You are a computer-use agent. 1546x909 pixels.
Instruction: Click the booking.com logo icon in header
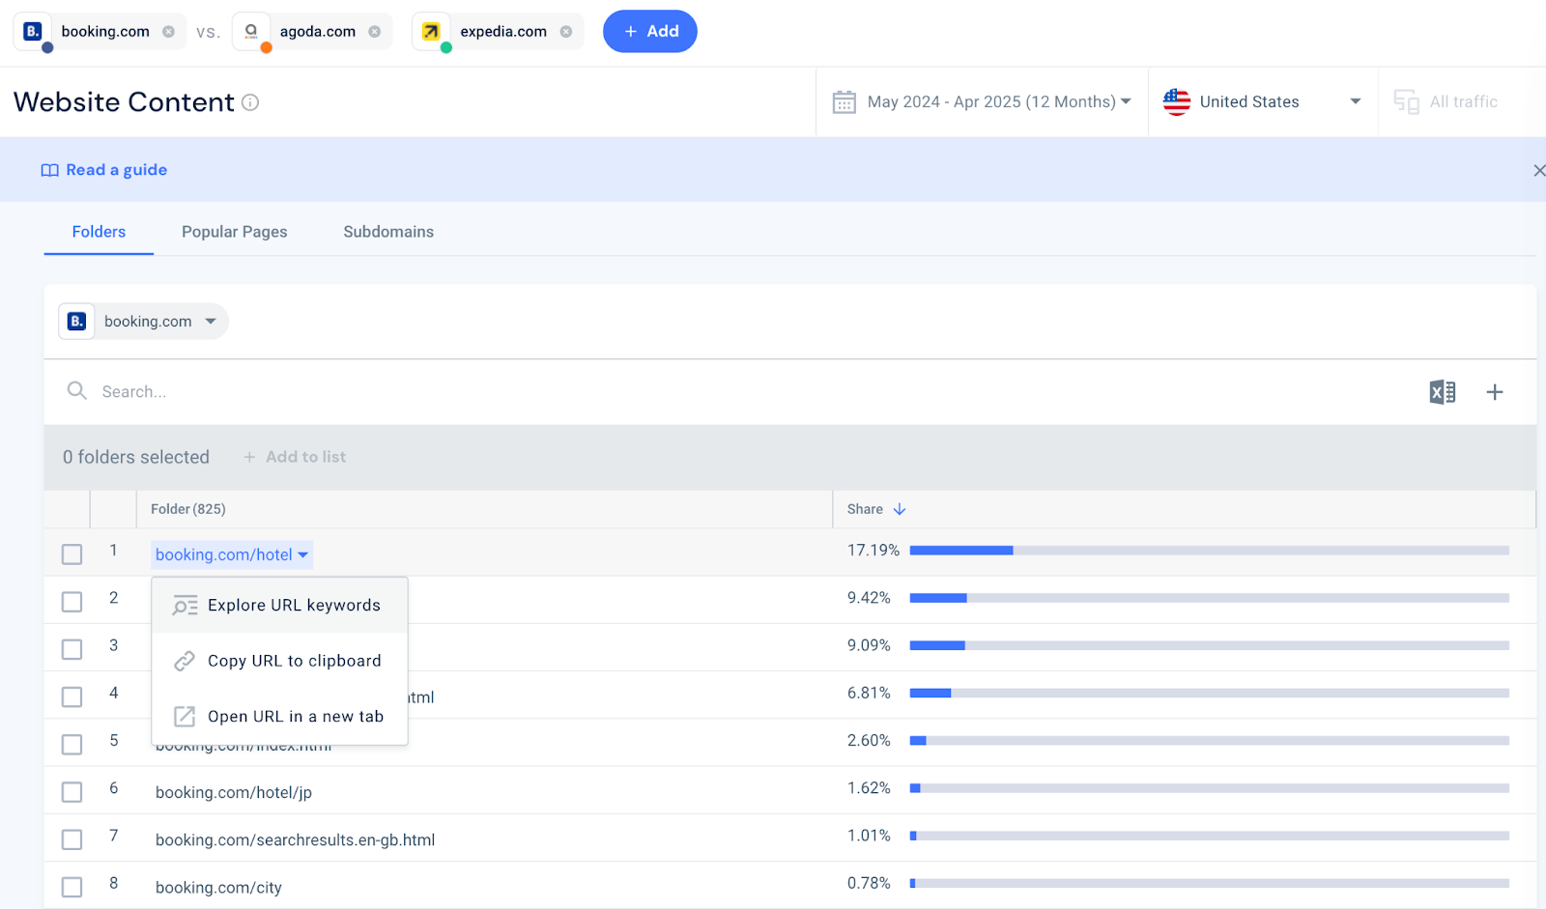pos(33,31)
